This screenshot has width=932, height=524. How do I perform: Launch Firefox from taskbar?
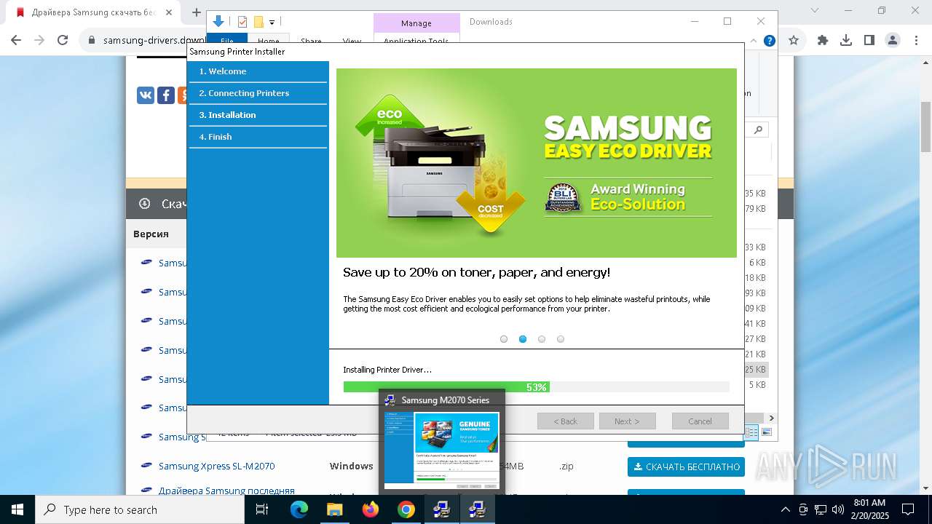(x=370, y=509)
